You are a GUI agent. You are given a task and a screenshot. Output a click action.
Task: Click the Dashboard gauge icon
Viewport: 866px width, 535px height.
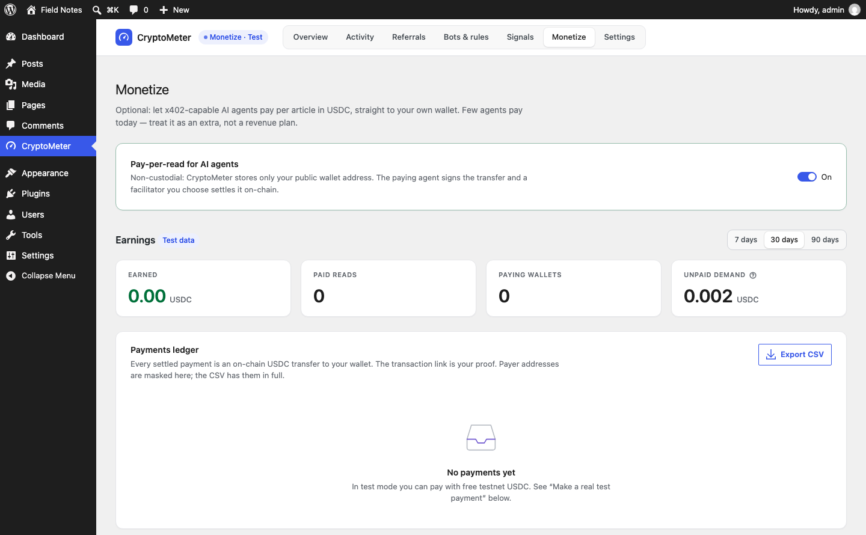point(11,37)
